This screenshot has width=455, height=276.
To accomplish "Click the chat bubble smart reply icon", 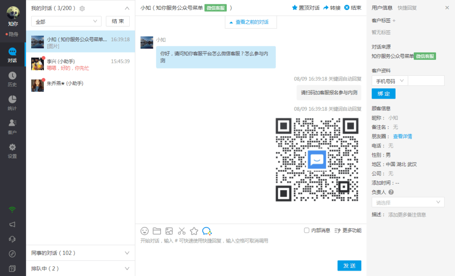I will (207, 231).
